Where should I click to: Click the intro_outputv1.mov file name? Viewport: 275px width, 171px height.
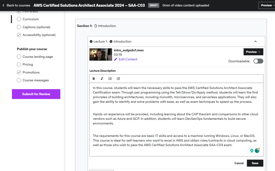click(x=128, y=50)
